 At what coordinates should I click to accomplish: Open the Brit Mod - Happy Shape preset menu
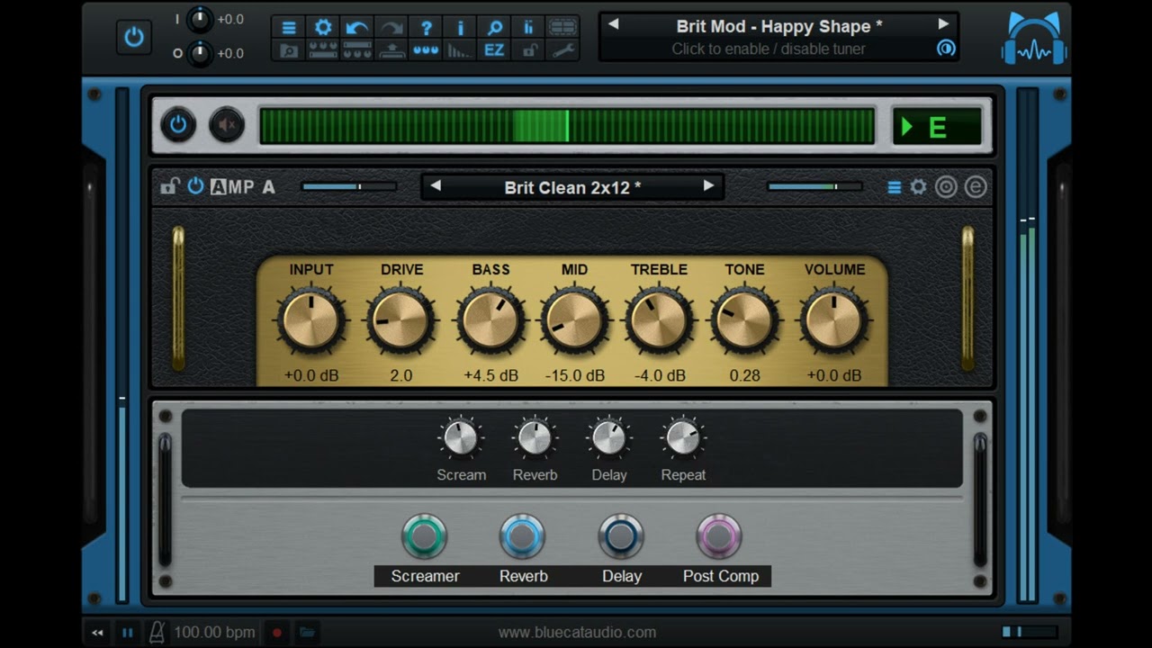tap(778, 26)
